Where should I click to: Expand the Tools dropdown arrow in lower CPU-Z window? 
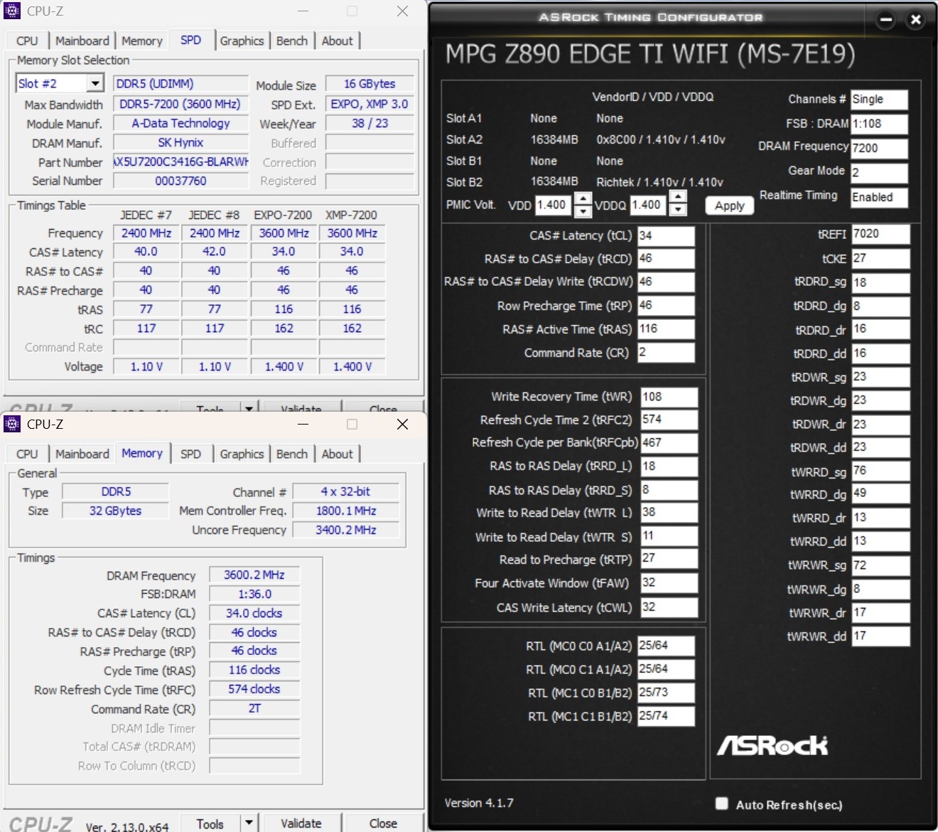249,823
